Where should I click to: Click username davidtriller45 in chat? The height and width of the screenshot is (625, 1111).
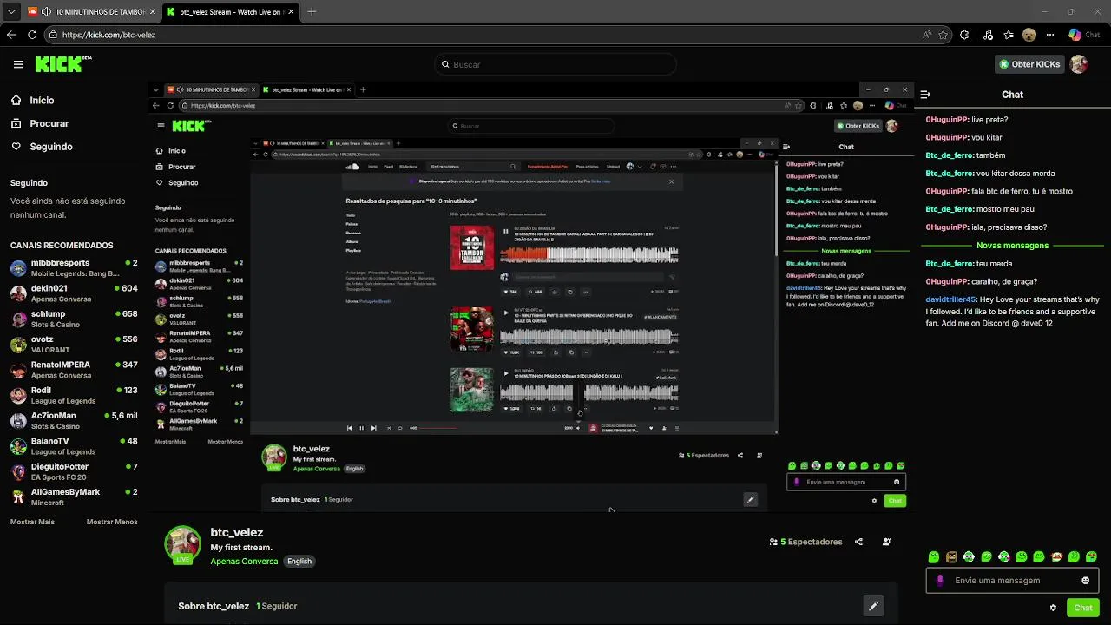point(950,299)
